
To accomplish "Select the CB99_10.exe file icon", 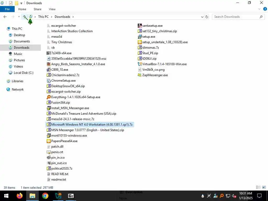I will (48, 70).
